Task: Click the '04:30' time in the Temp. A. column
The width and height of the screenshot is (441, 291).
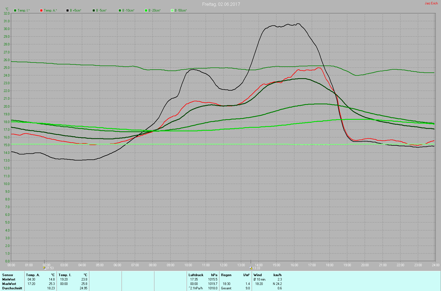Action: pos(31,279)
